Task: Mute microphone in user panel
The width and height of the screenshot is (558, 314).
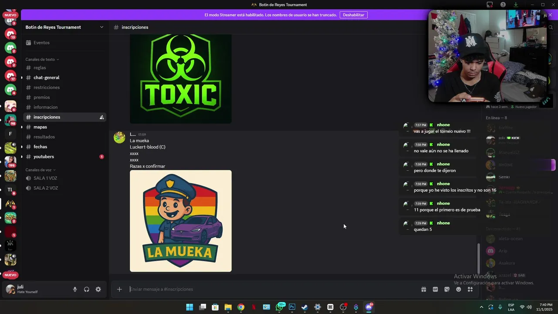Action: (75, 289)
